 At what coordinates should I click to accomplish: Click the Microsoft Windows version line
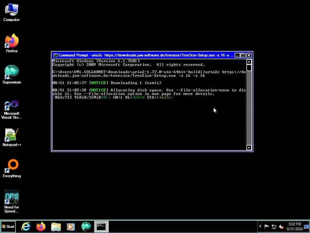[x=96, y=61]
